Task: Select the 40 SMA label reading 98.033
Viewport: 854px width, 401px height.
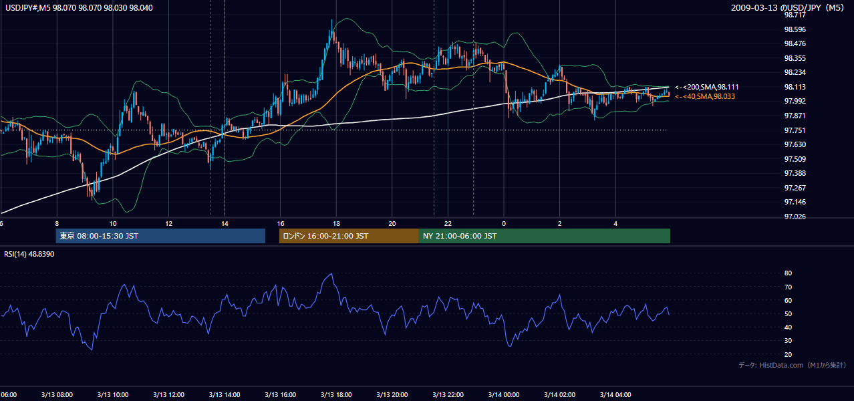Action: pyautogui.click(x=704, y=97)
